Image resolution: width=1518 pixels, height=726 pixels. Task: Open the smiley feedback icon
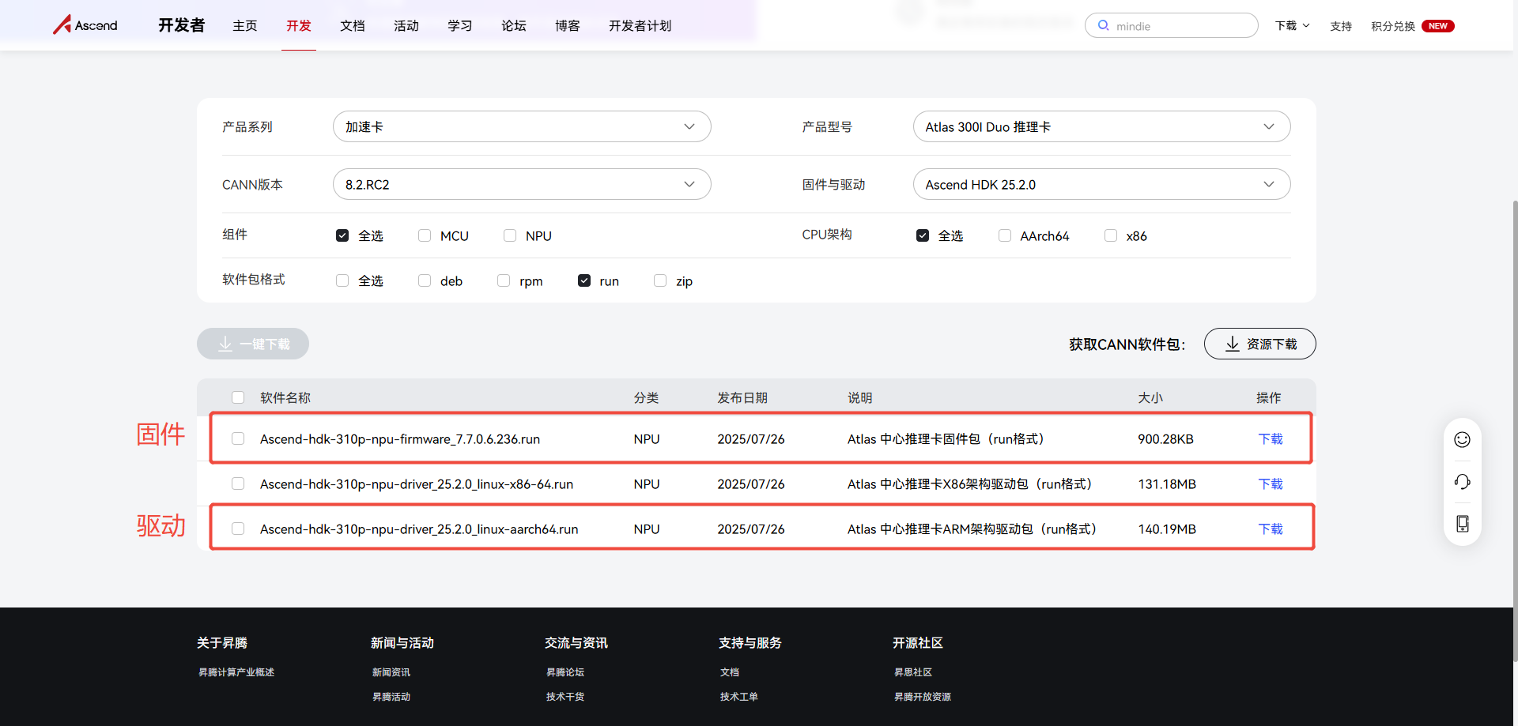pos(1463,439)
